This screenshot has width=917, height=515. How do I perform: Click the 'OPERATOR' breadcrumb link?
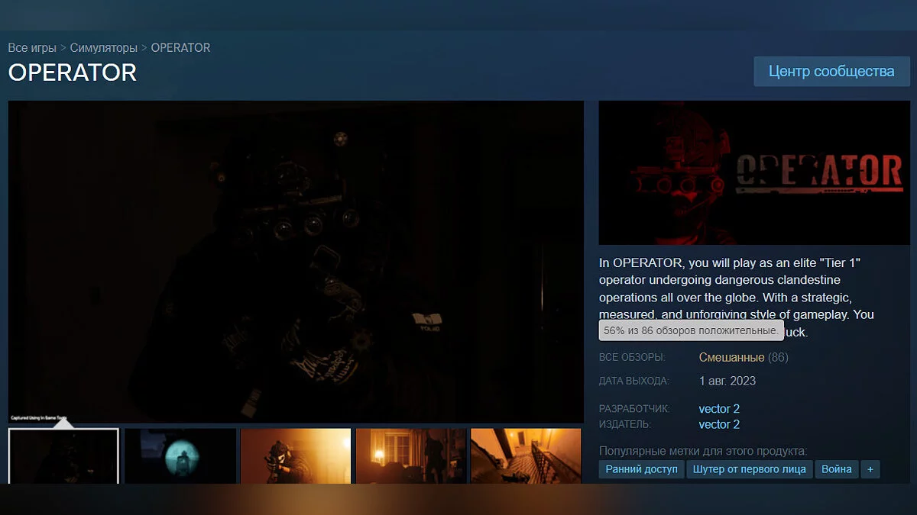coord(180,48)
